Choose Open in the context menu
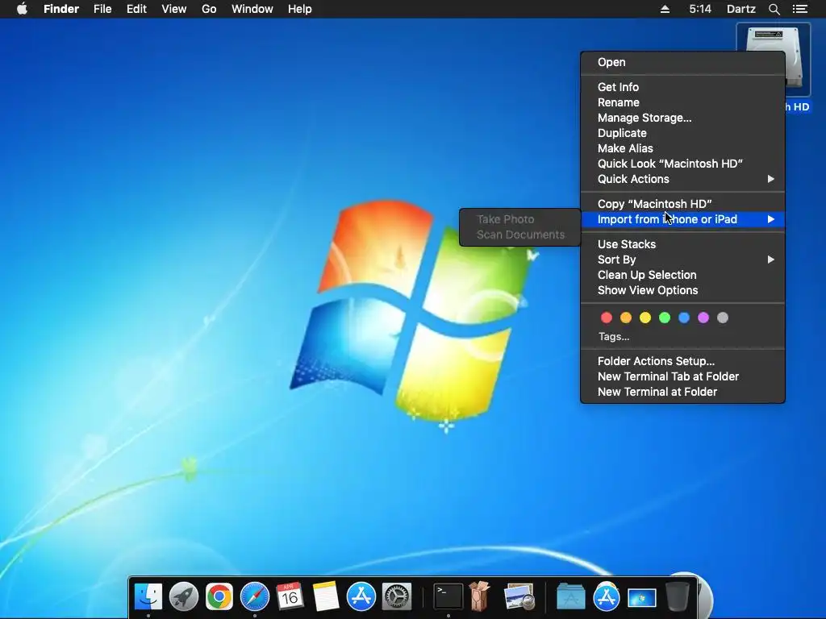The width and height of the screenshot is (826, 619). 682,62
